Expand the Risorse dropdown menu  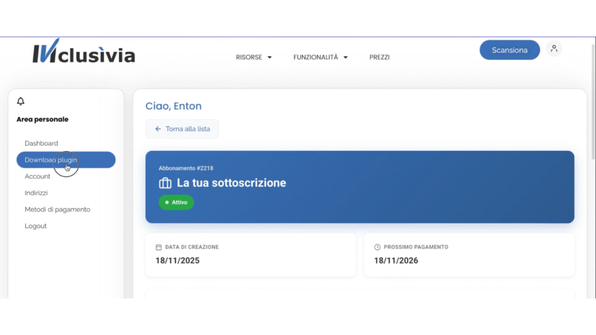pyautogui.click(x=254, y=58)
